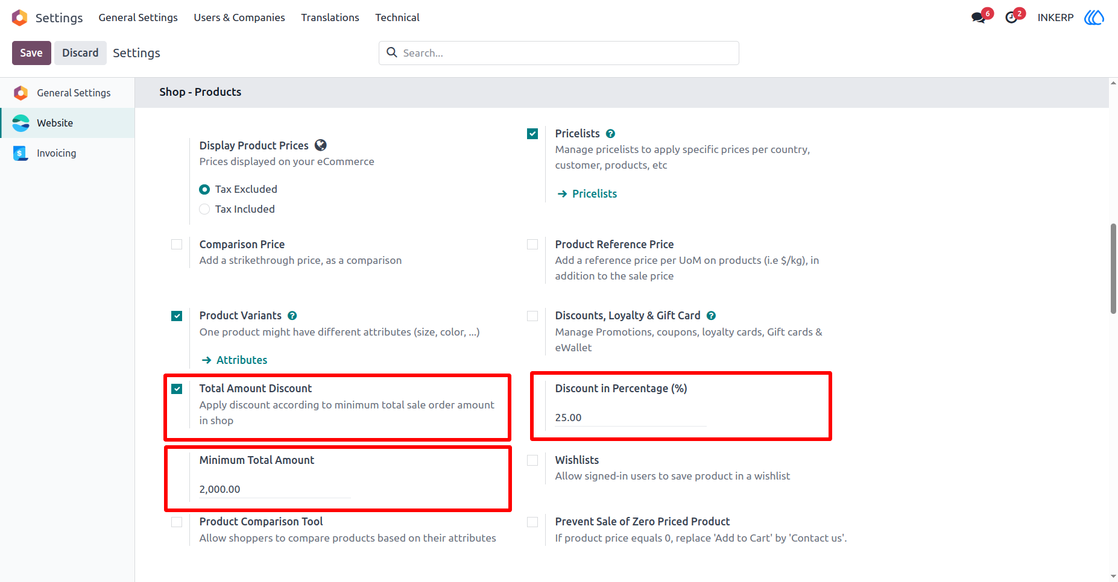The height and width of the screenshot is (582, 1118).
Task: Uncheck the Product Variants checkbox
Action: pos(177,316)
